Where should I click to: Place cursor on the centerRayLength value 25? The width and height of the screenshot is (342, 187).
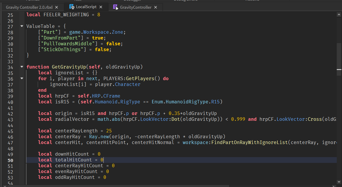click(x=109, y=131)
